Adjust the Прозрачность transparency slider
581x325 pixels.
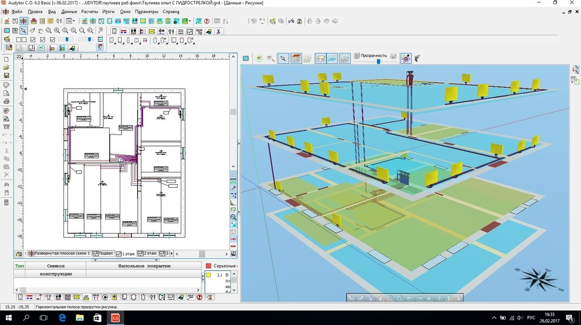(378, 61)
